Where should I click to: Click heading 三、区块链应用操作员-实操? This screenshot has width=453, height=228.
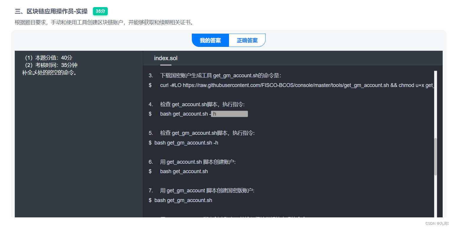point(51,12)
